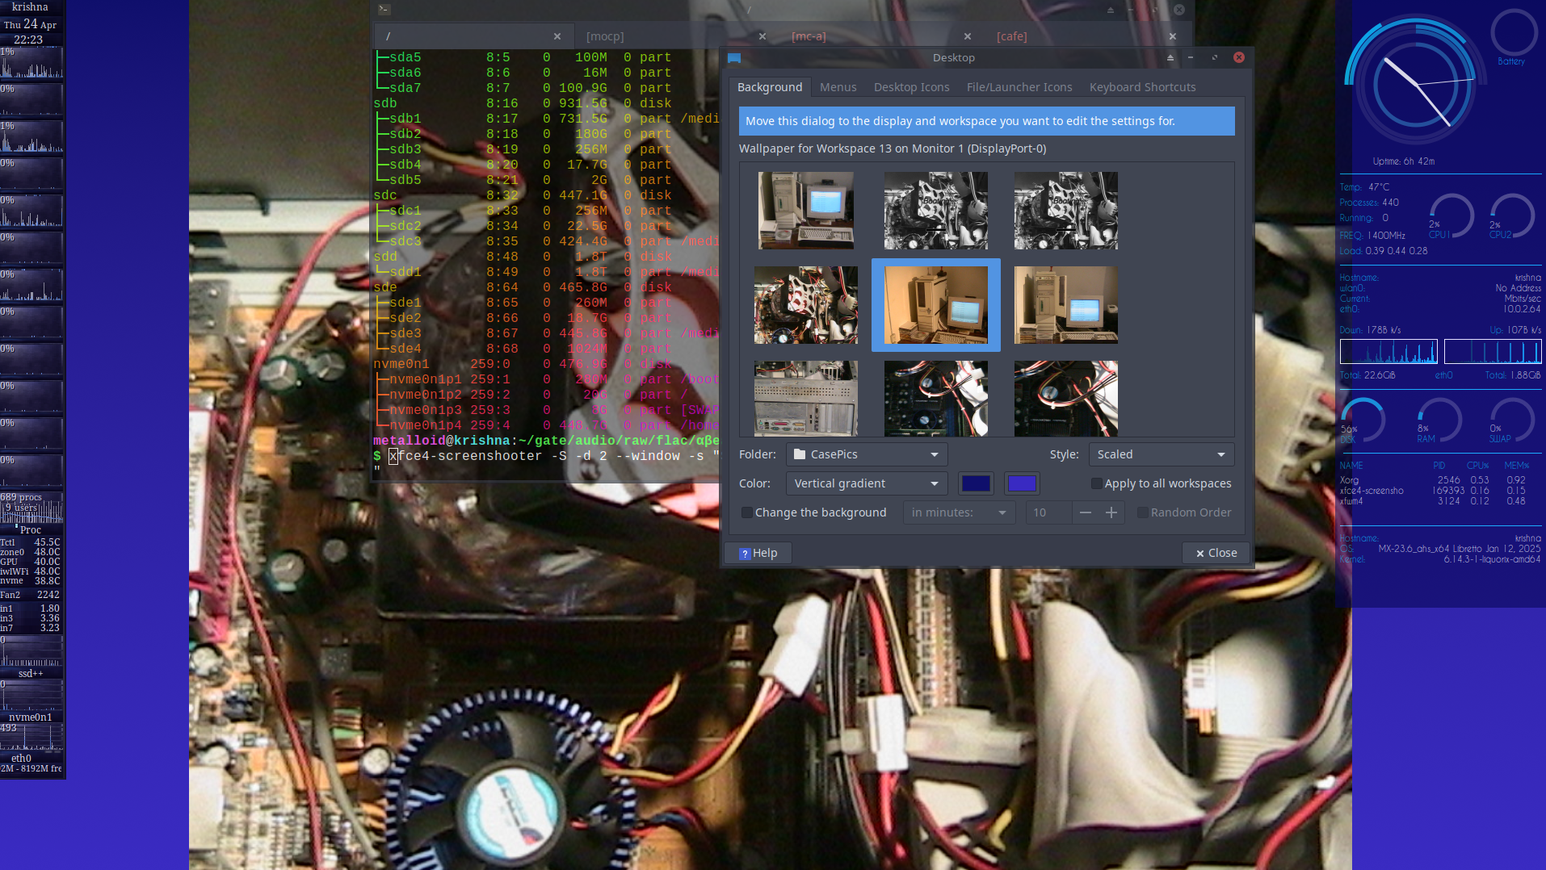The width and height of the screenshot is (1546, 870).
Task: Select the color motherboard fan wallpaper thumbnail
Action: pos(806,305)
